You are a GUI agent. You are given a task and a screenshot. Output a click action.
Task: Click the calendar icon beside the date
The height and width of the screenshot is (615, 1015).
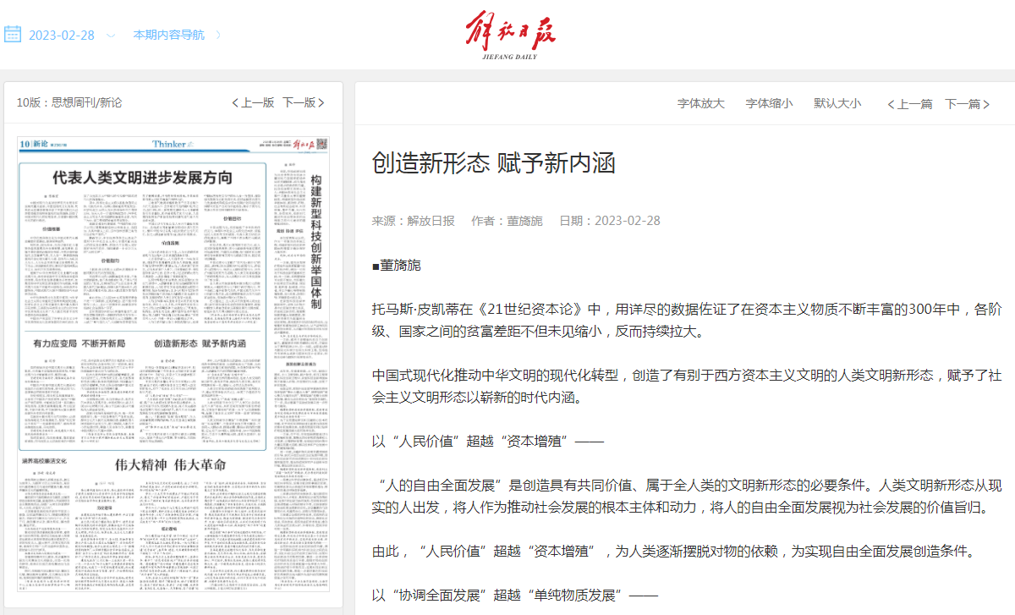point(13,35)
